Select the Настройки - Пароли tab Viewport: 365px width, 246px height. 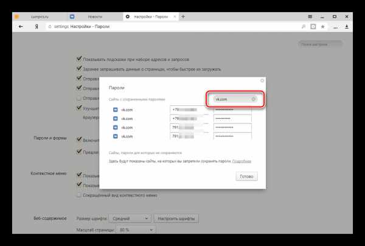151,17
